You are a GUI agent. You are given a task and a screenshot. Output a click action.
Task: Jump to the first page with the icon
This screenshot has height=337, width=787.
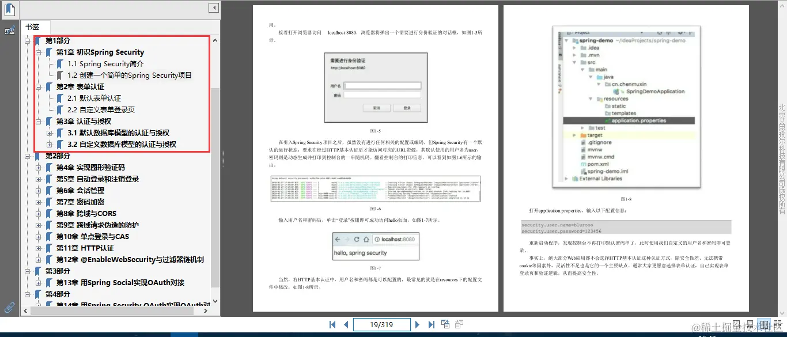[332, 324]
